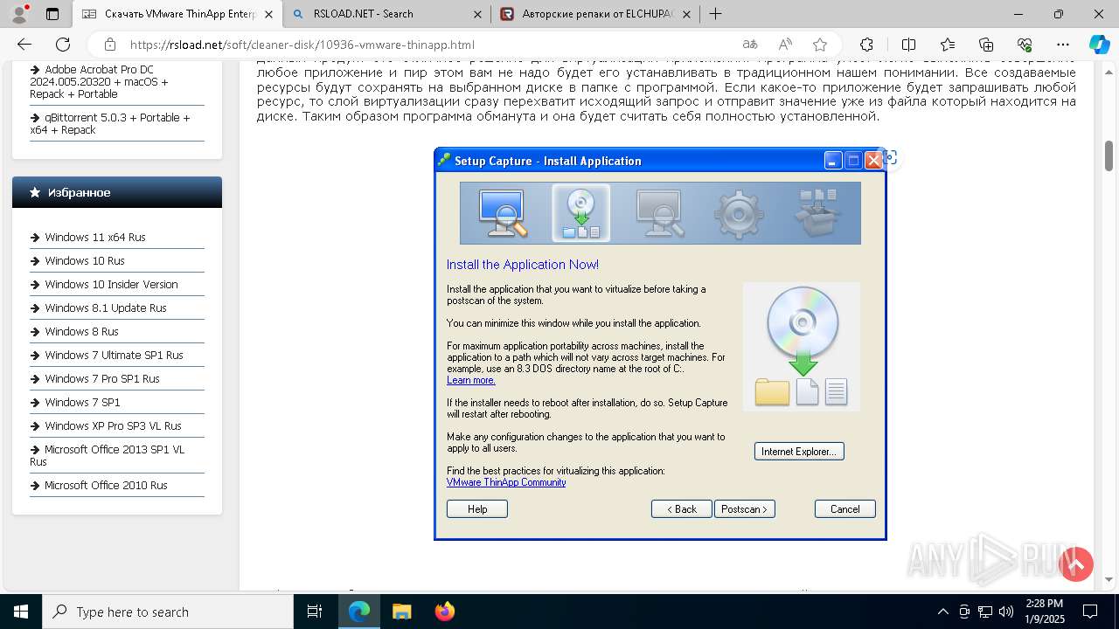1119x629 pixels.
Task: Open the notifications center icon
Action: pyautogui.click(x=1090, y=612)
